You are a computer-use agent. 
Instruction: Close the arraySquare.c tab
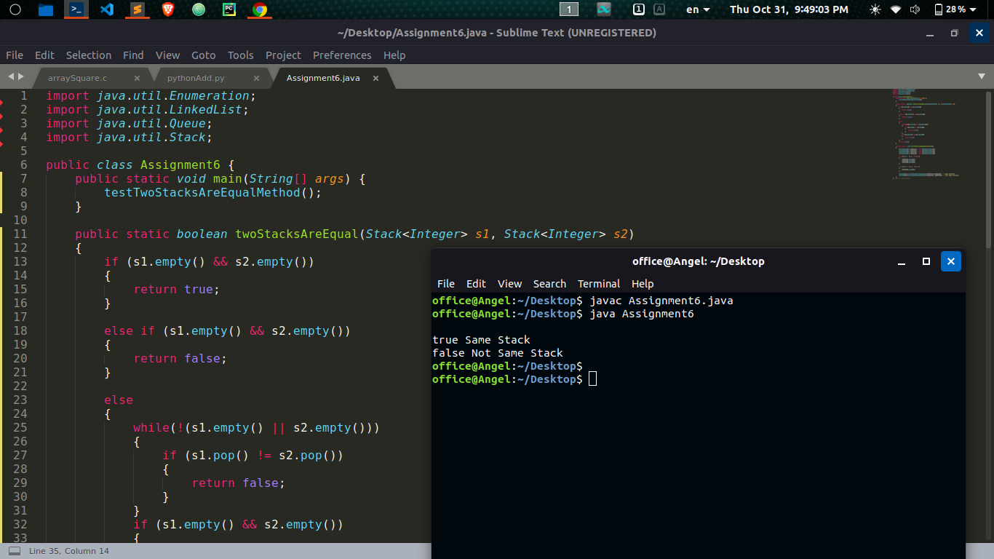(x=137, y=78)
